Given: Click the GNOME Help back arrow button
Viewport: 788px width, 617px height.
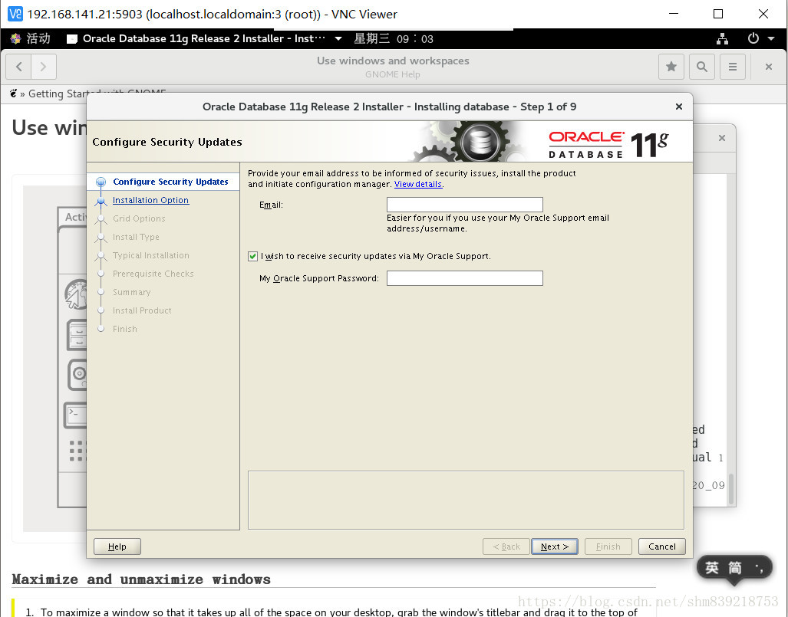Looking at the screenshot, I should [19, 66].
